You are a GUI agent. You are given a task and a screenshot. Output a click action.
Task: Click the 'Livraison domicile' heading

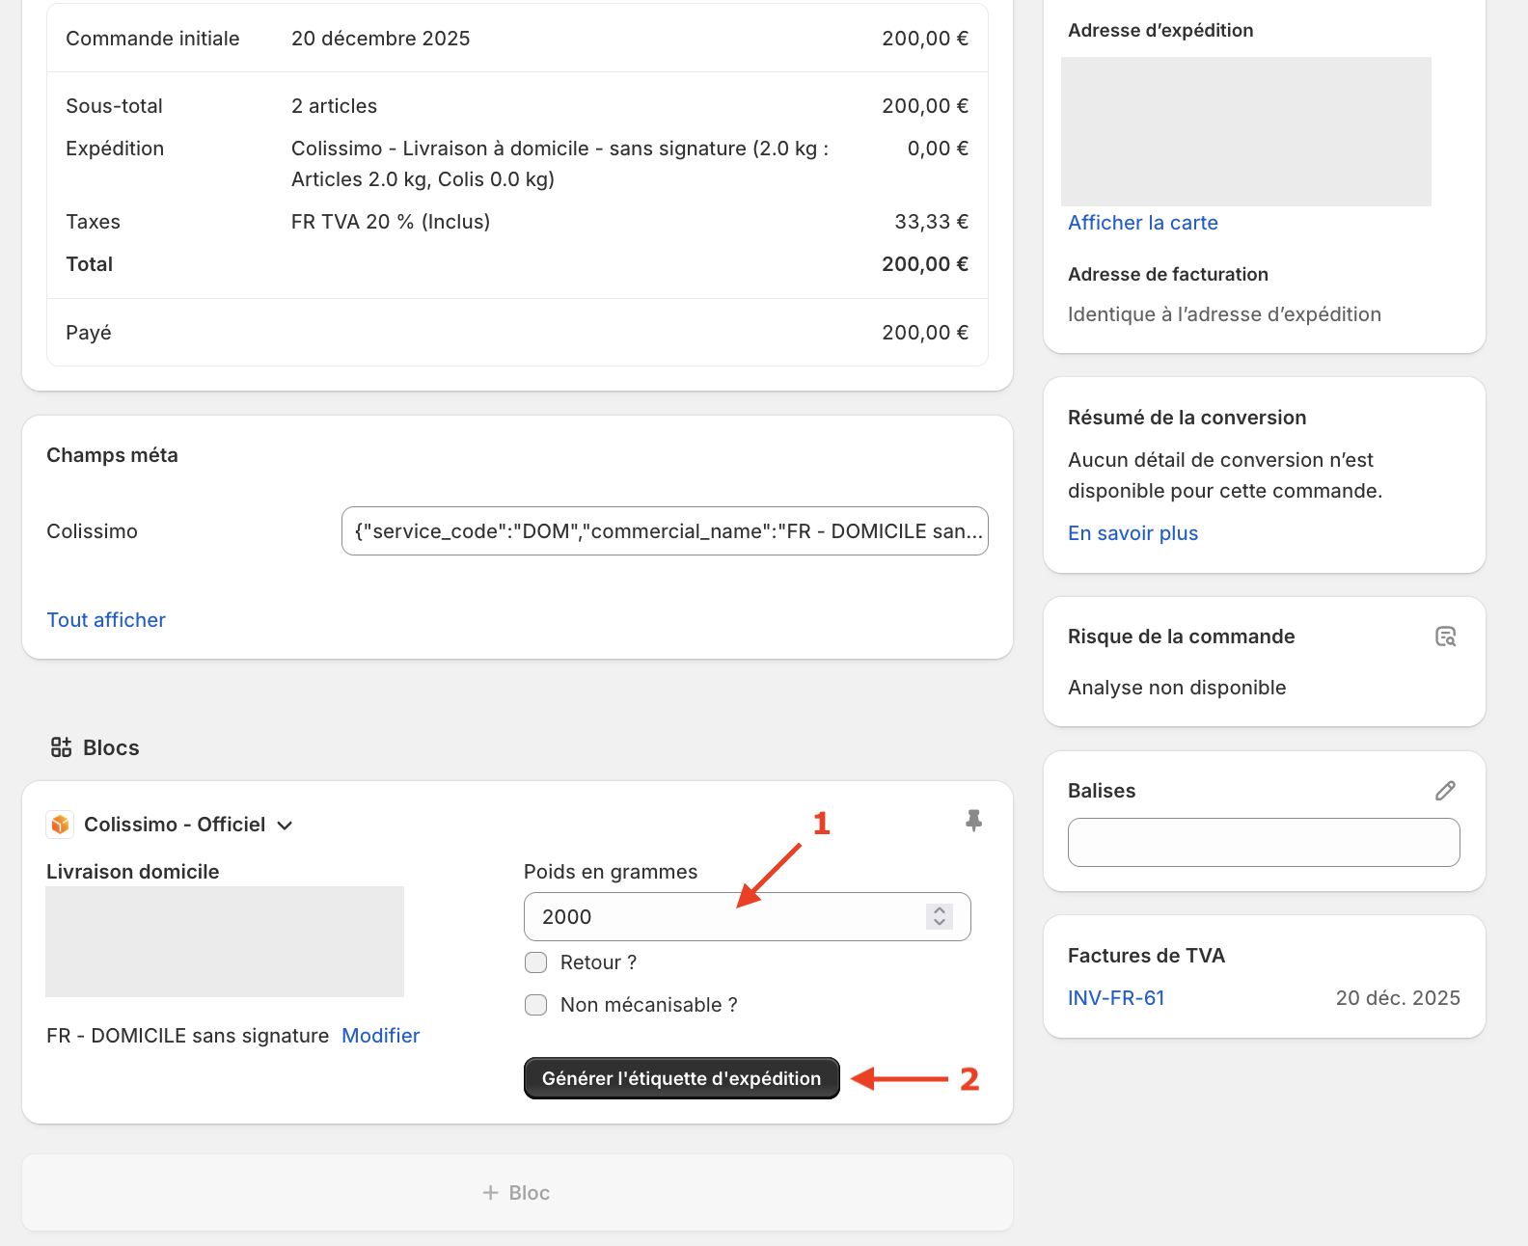point(133,872)
